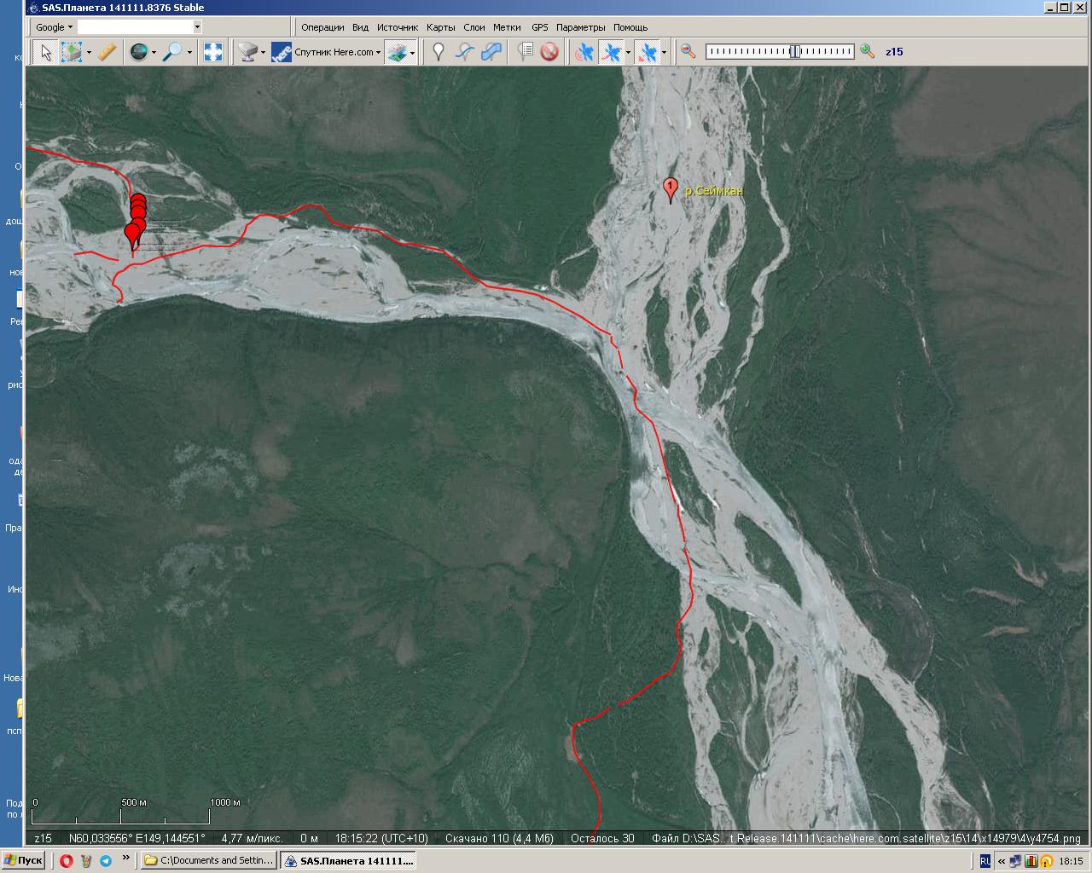The image size is (1092, 873).
Task: Click the add path tool icon
Action: 464,52
